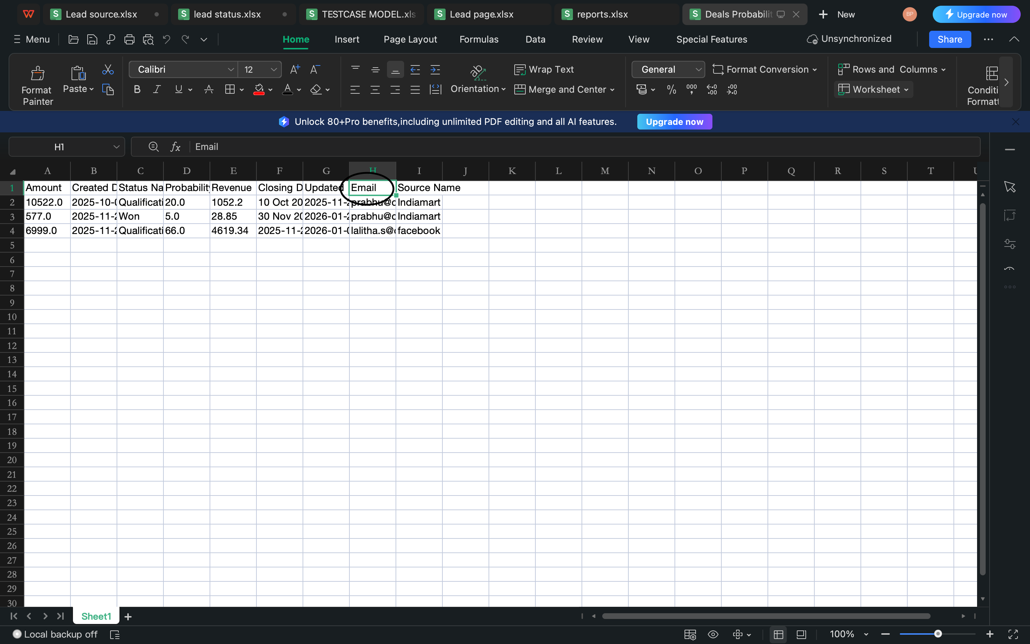The height and width of the screenshot is (644, 1030).
Task: Toggle Underline formatting
Action: 178,89
